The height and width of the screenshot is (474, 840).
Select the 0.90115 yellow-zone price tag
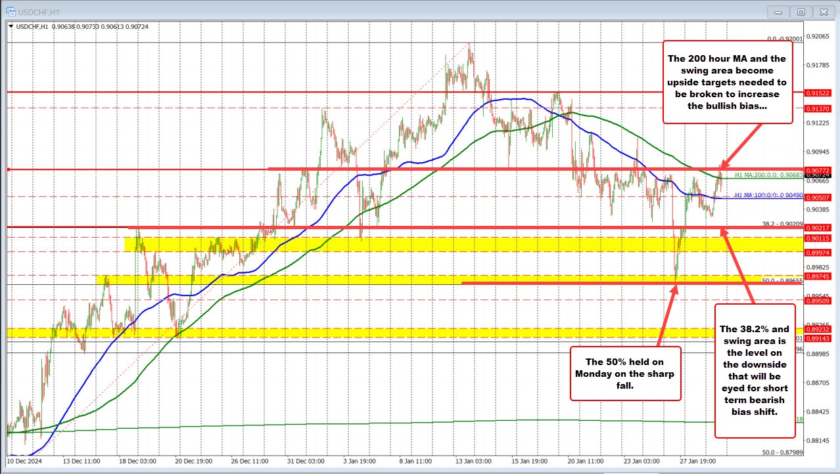point(818,238)
